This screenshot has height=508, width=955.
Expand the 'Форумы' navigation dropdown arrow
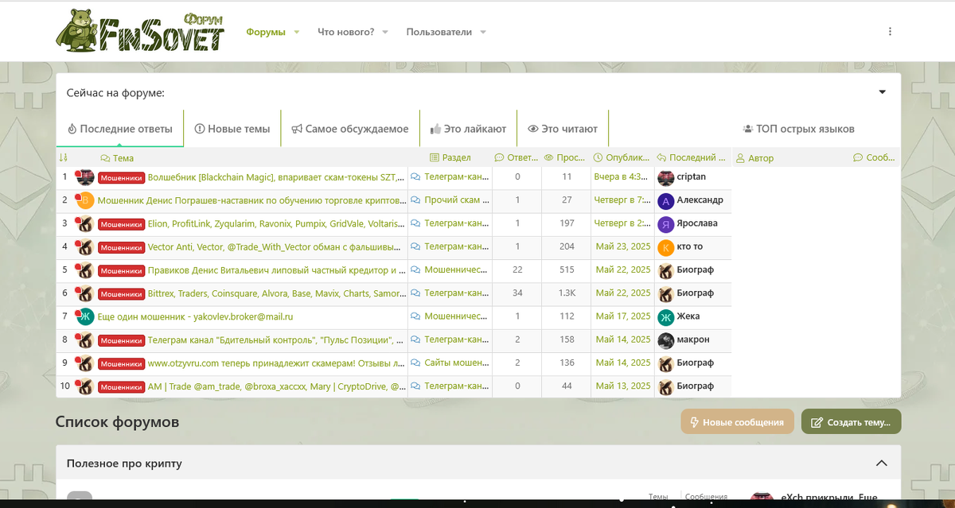pyautogui.click(x=296, y=33)
